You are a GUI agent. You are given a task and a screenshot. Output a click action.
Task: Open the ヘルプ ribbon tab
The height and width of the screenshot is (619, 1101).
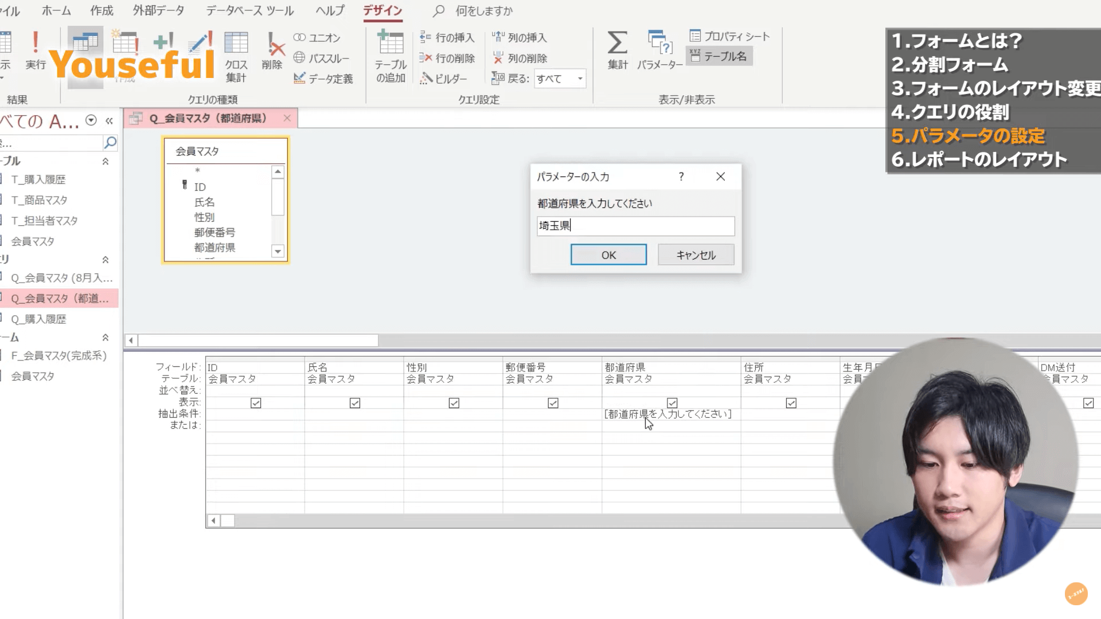coord(330,11)
